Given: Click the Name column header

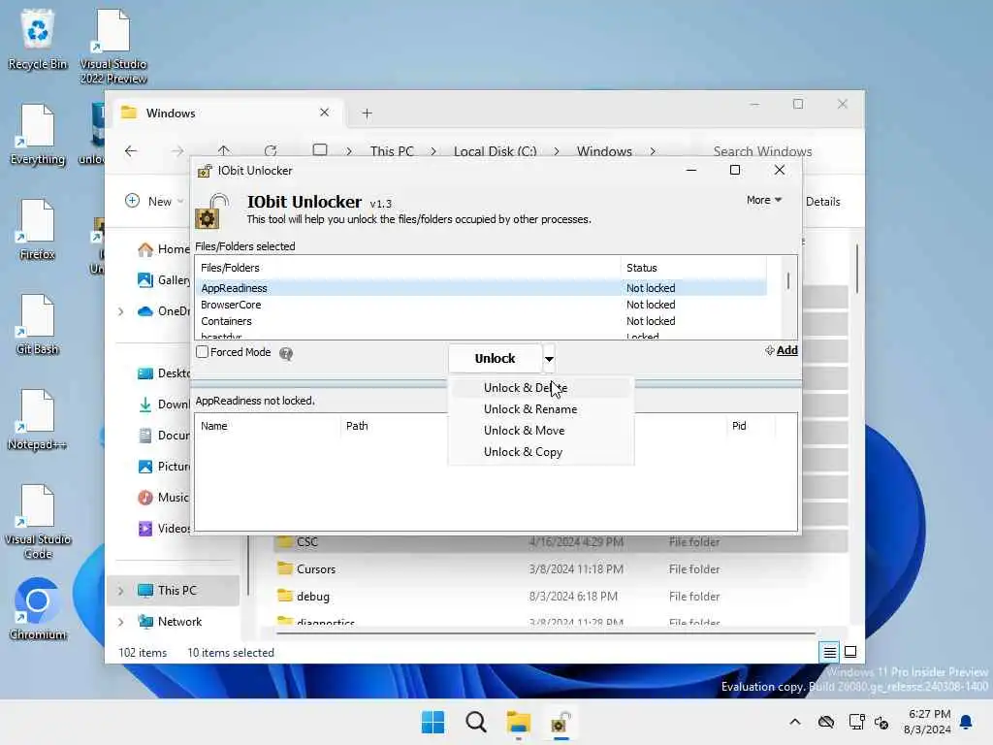Looking at the screenshot, I should click(268, 427).
